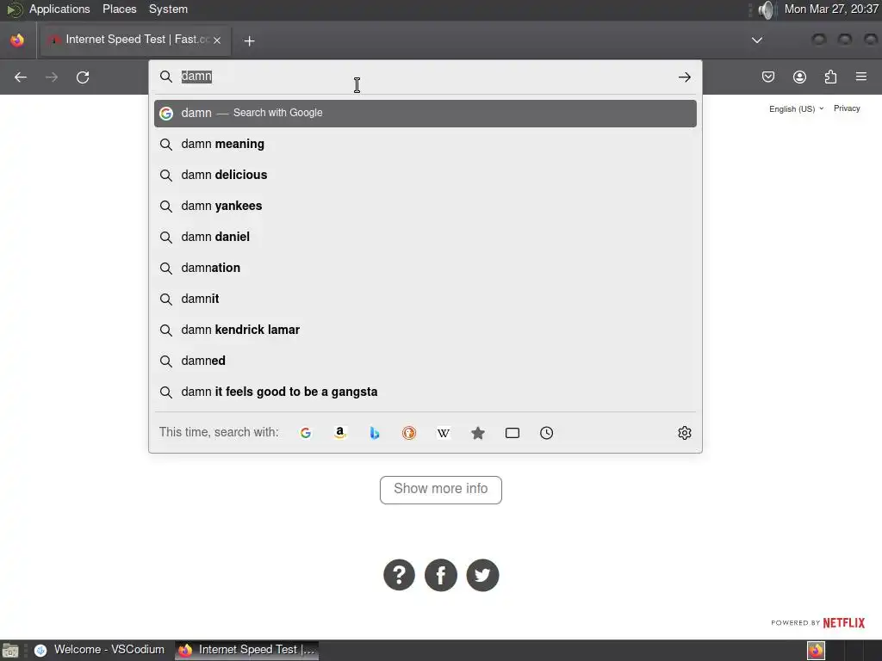
Task: Choose 'damn it feels good to be a gangsta'
Action: pos(425,392)
